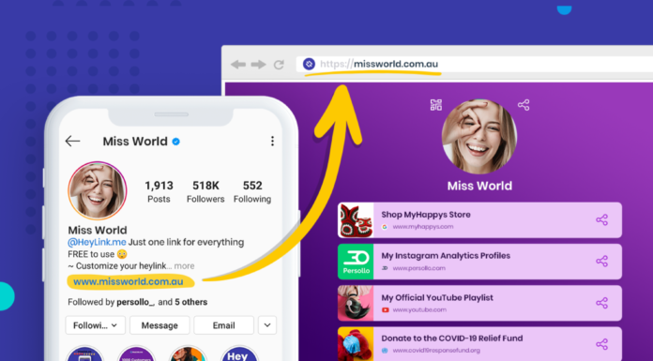Click www.persollo.com URL text
653x361 pixels.
419,268
